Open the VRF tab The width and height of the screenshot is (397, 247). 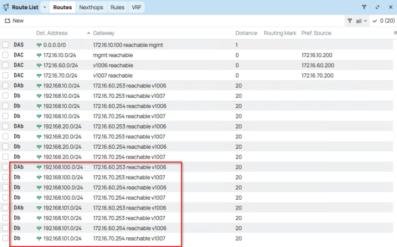(x=136, y=8)
